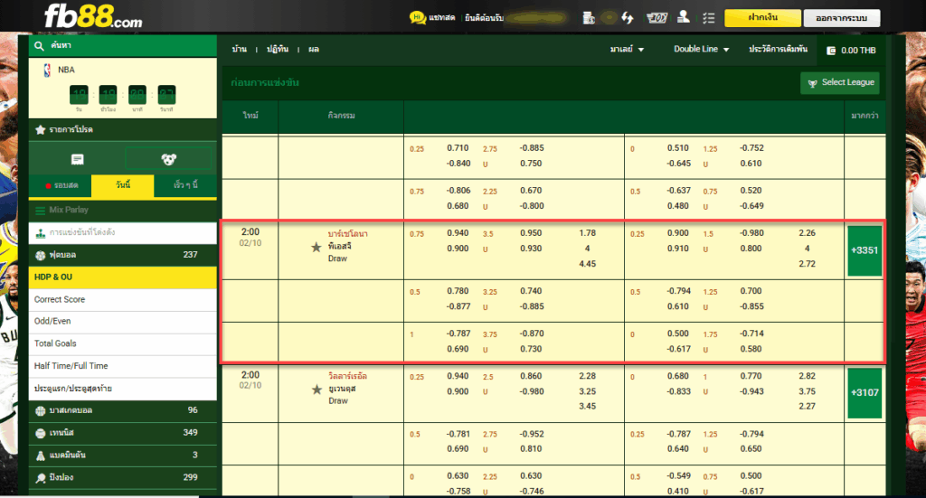
Task: Click the lightning transfer icon in header
Action: (628, 18)
